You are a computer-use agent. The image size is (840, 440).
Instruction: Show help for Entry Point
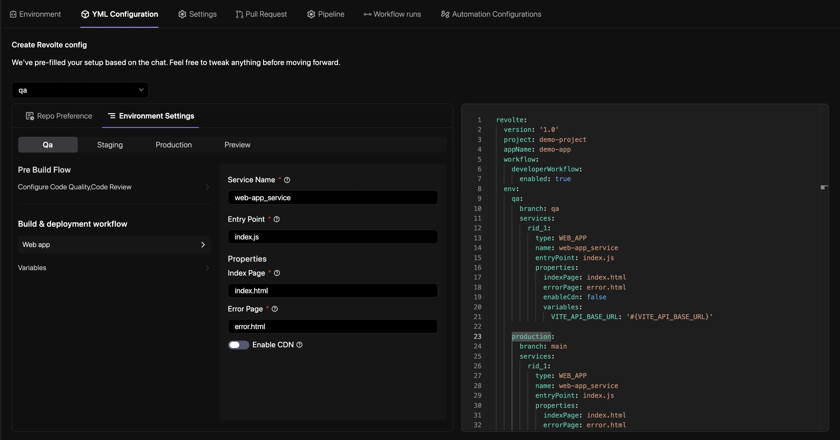pos(277,219)
